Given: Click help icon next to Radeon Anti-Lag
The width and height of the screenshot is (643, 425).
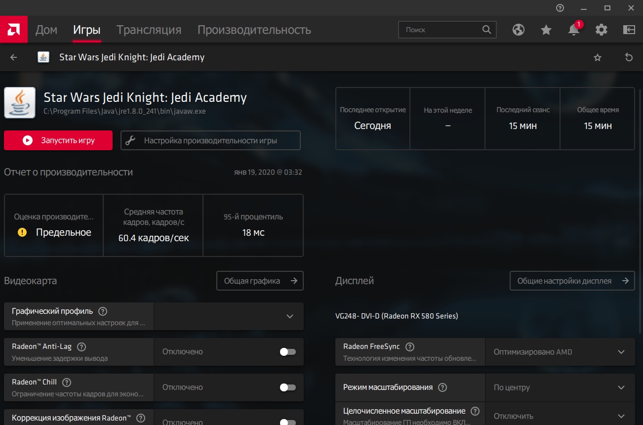Looking at the screenshot, I should coord(82,347).
